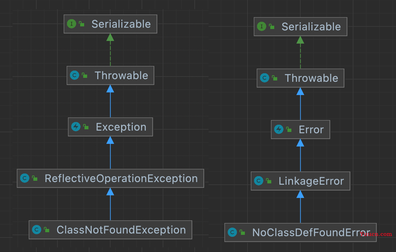The width and height of the screenshot is (396, 252).
Task: Click the class icon on ReflectiveOperationException node
Action: coord(25,178)
